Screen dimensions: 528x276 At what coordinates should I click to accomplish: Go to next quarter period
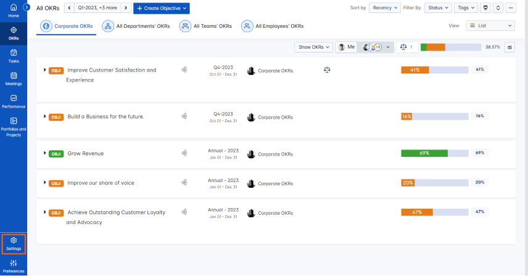(x=126, y=8)
